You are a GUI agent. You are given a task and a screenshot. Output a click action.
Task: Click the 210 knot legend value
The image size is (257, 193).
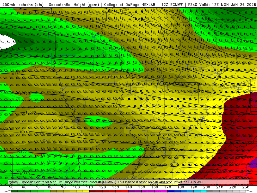(x=220, y=187)
